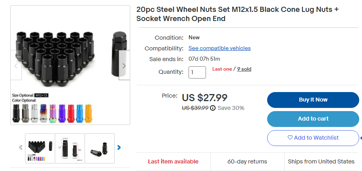This screenshot has width=362, height=171.
Task: Click the next image arrow on main photo
Action: 124,65
